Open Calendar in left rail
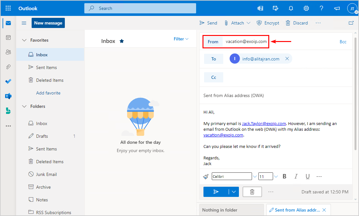 (8, 38)
